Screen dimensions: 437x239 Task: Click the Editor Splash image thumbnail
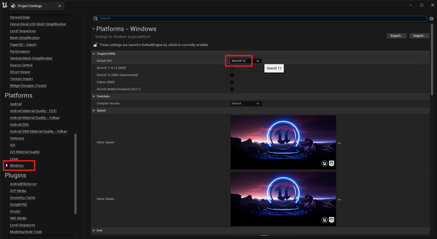tap(283, 143)
